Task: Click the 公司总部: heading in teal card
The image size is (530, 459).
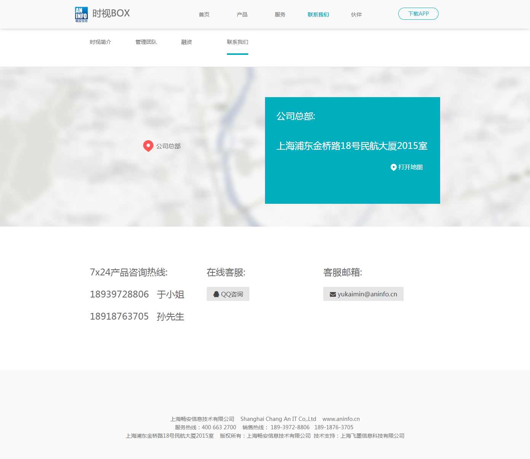Action: 296,116
